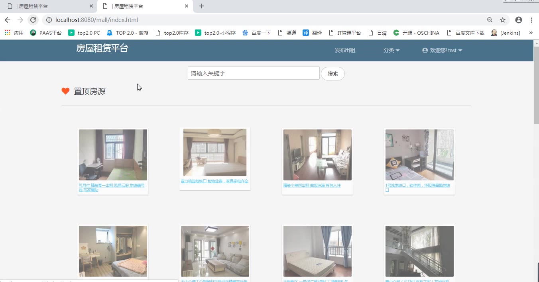The width and height of the screenshot is (539, 282).
Task: Click the address bar showing localhost:8080/mall/index.html
Action: [x=263, y=20]
